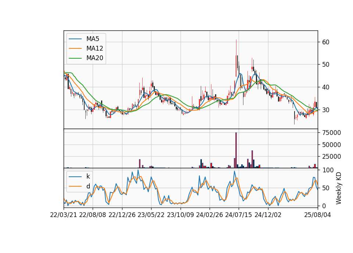Click the 75000 volume axis label
The width and height of the screenshot is (353, 253).
331,133
